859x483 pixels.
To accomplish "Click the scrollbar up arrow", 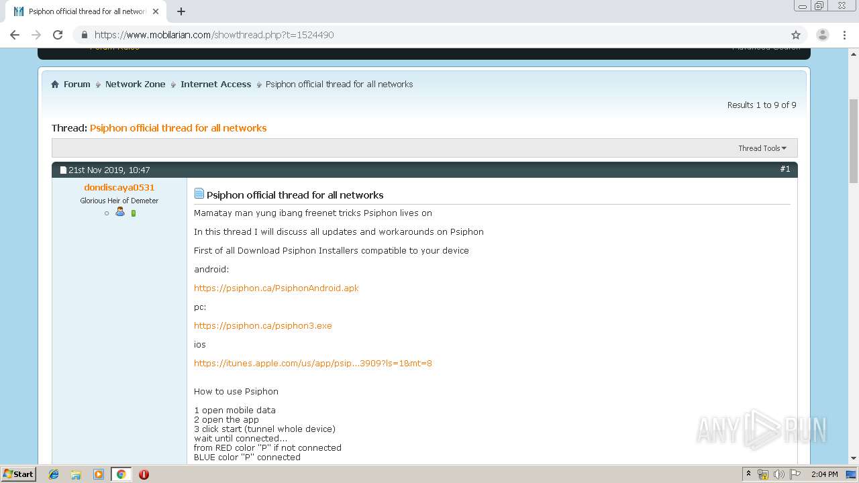I will point(854,52).
